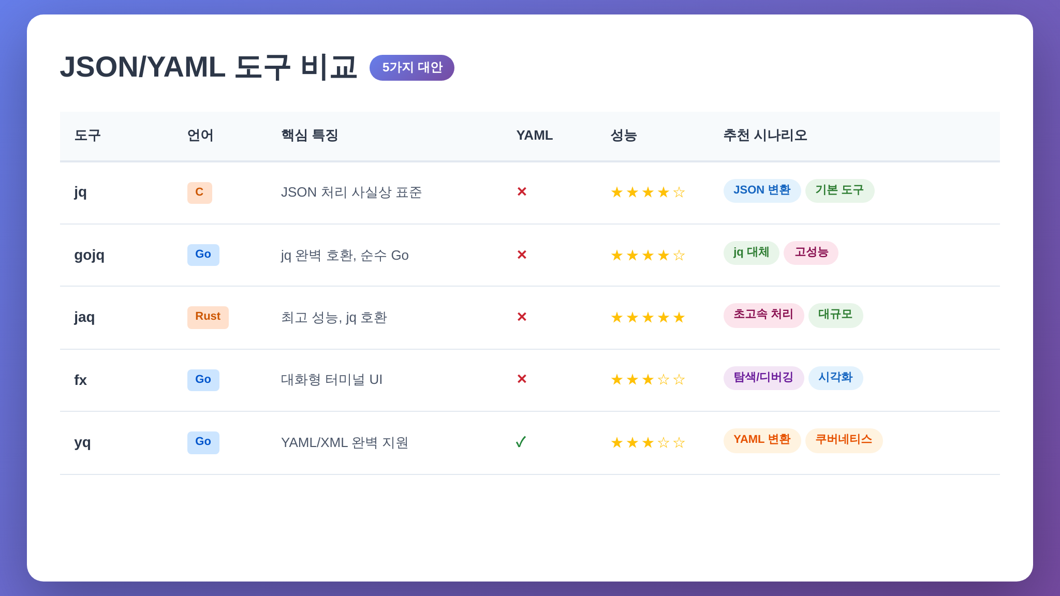The height and width of the screenshot is (596, 1060).
Task: Click the tool name 'gojq'
Action: [x=89, y=256]
